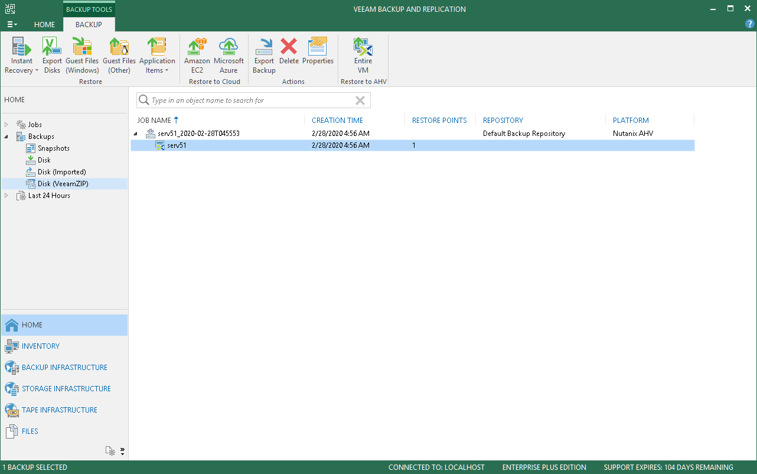The image size is (757, 474).
Task: Switch to the BACKUP ribbon tab
Action: click(89, 24)
